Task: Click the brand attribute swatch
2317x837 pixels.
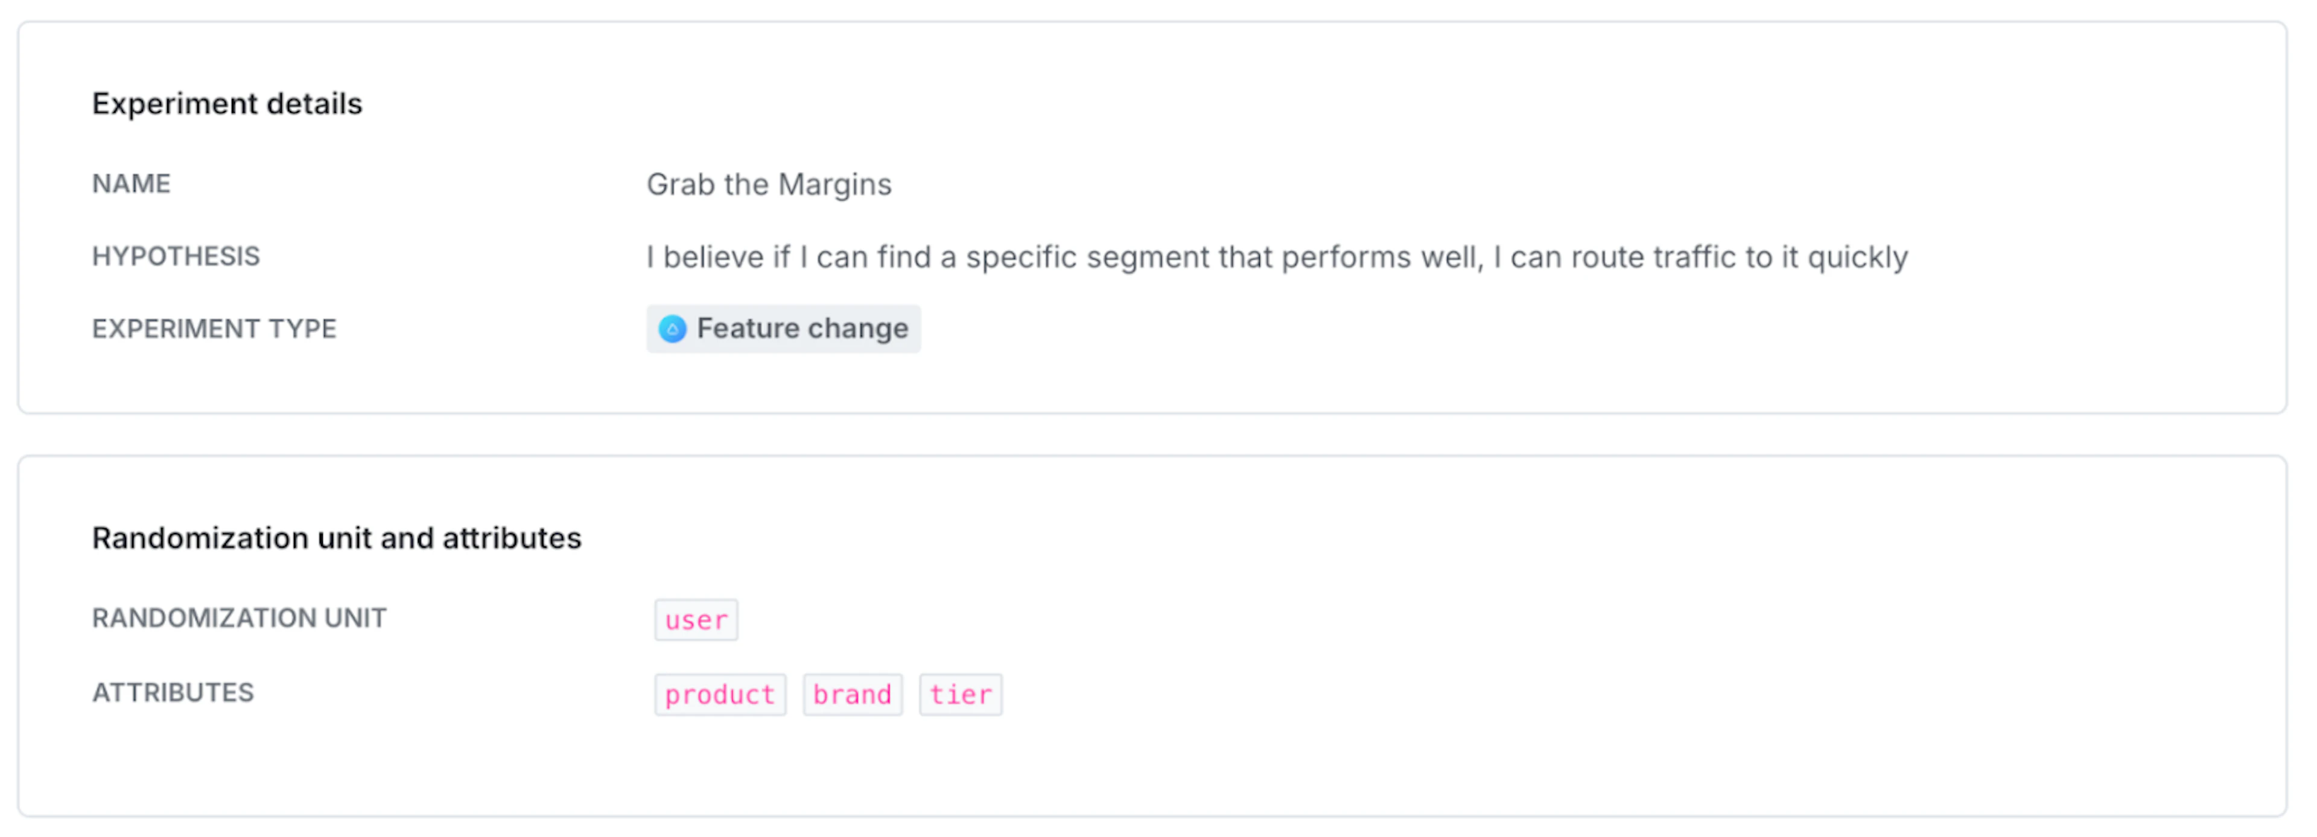Action: point(852,694)
